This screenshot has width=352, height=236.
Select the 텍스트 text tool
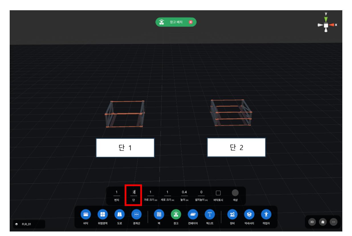point(209,214)
